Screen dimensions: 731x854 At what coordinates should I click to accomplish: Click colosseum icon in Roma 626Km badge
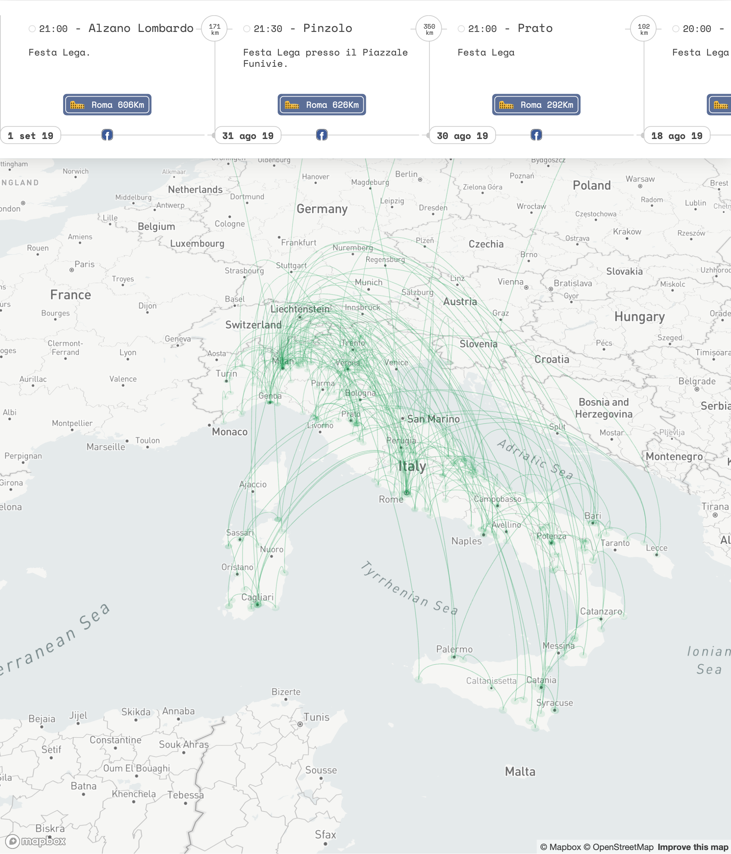(292, 105)
